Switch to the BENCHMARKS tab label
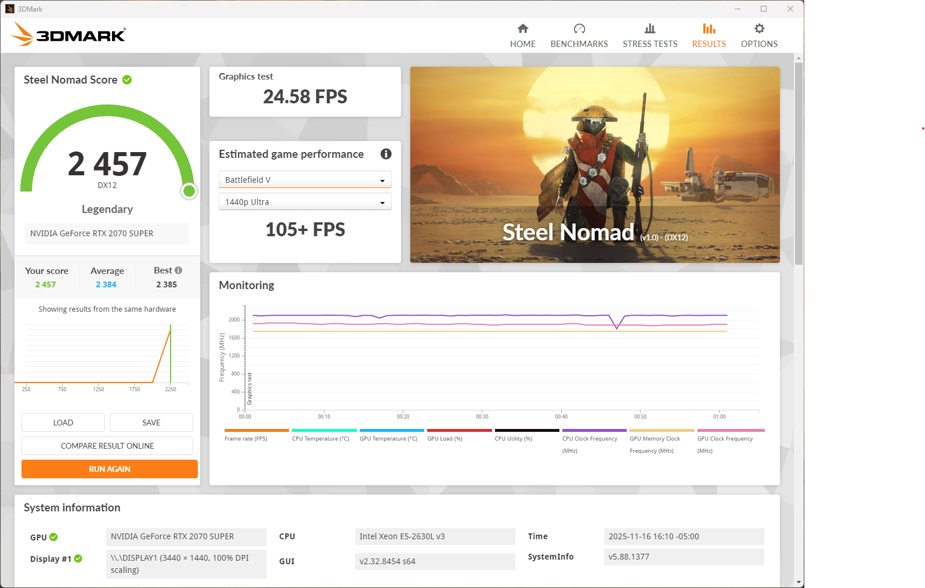The width and height of the screenshot is (925, 588). [x=579, y=44]
